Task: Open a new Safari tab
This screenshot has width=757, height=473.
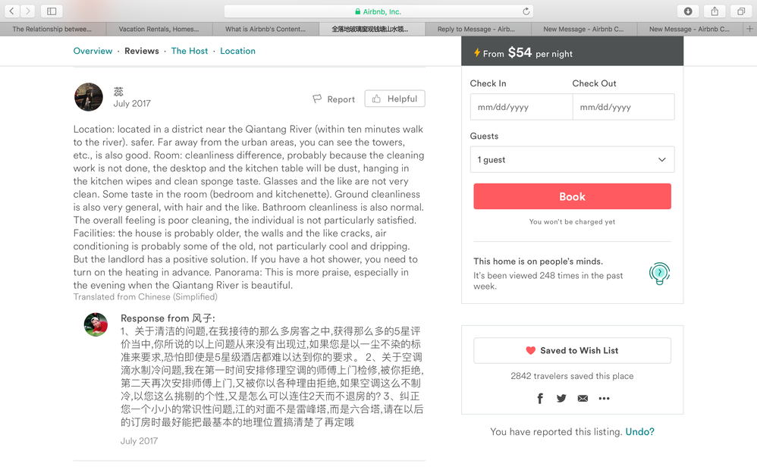Action: point(749,29)
